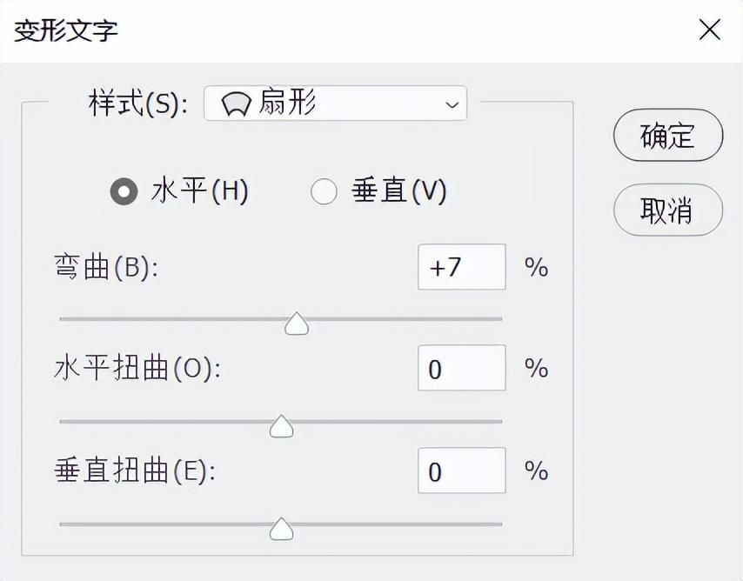
Task: Click the 变形文字 dialog title
Action: point(66,30)
